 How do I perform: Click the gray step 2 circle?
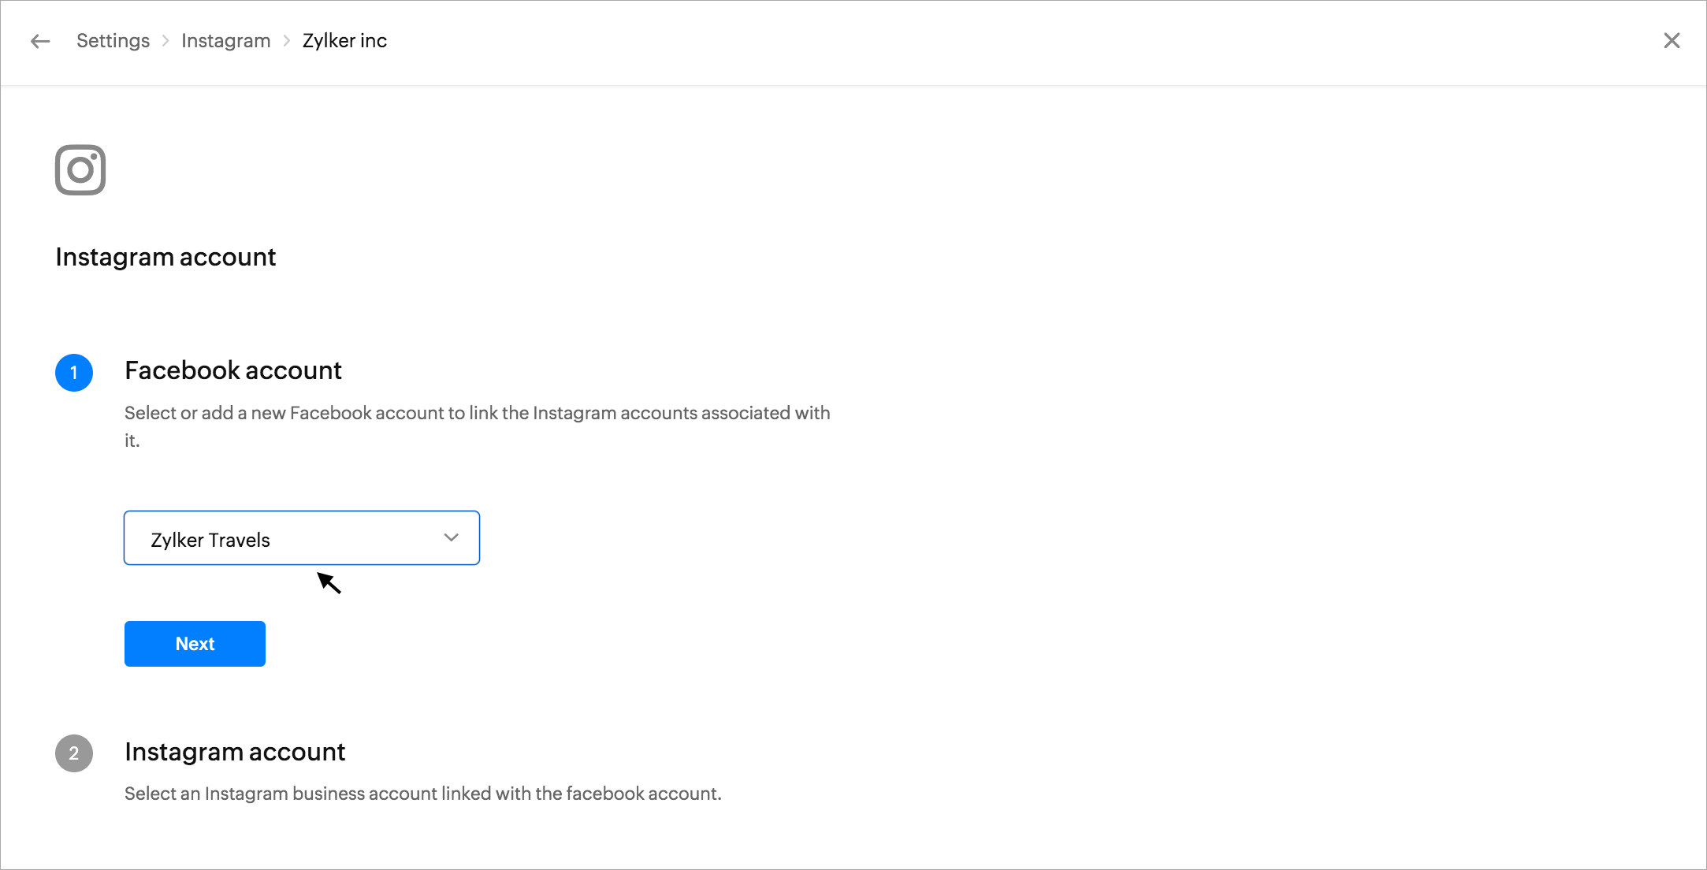pyautogui.click(x=74, y=753)
